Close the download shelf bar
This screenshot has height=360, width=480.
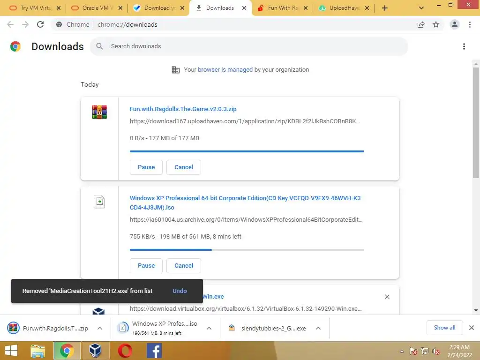point(472,328)
